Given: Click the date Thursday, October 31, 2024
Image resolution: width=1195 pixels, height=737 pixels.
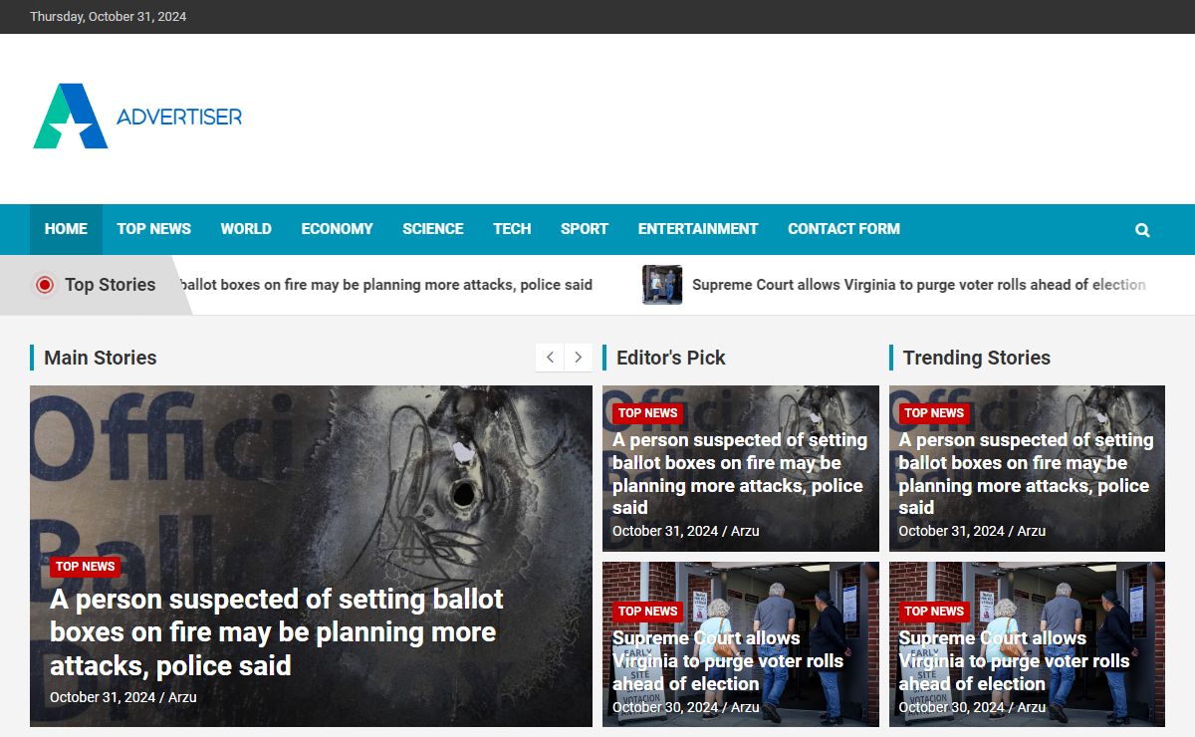Looking at the screenshot, I should (x=109, y=17).
